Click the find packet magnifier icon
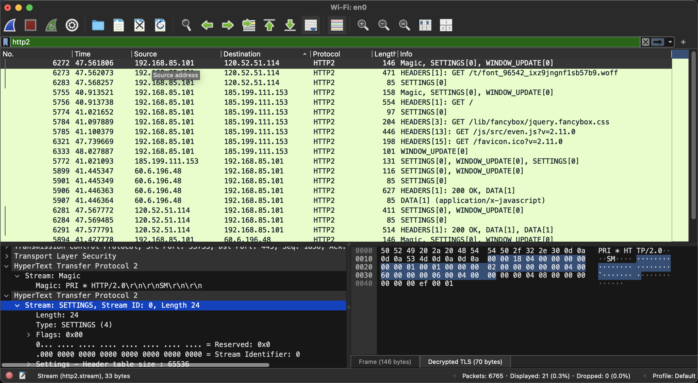The image size is (698, 383). coord(186,25)
